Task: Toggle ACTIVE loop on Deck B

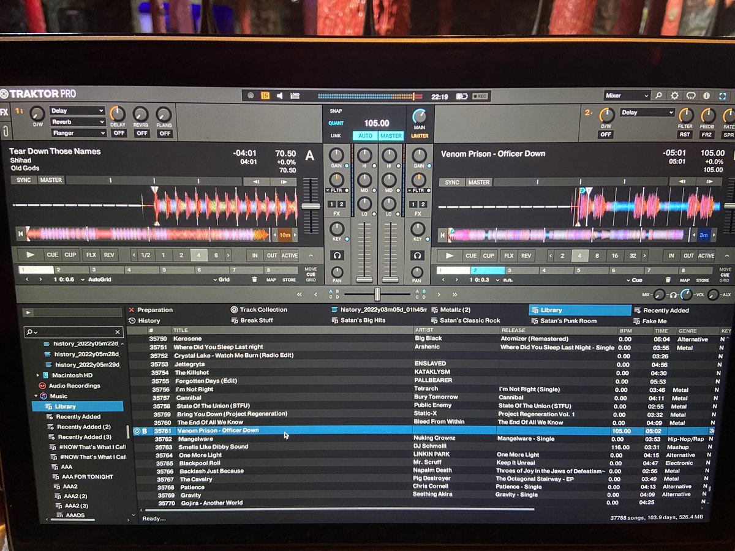Action: (706, 256)
